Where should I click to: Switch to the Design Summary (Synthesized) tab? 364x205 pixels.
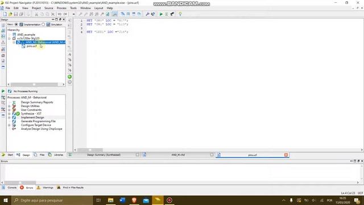tap(104, 155)
